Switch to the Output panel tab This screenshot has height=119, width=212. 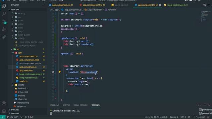coord(66,105)
